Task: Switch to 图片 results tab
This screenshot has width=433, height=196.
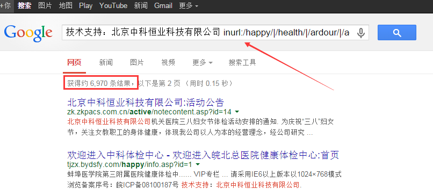Action: 137,62
